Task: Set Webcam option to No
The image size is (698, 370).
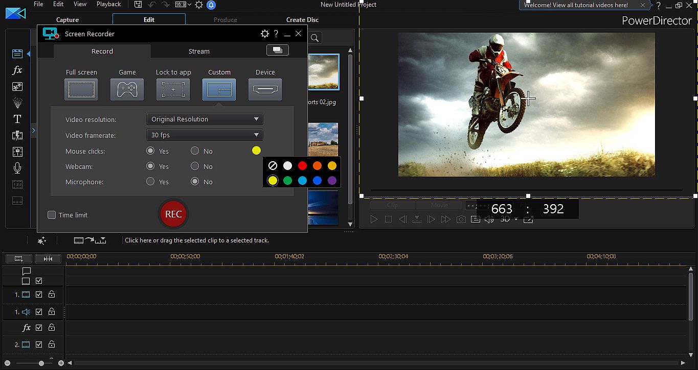Action: pyautogui.click(x=195, y=166)
